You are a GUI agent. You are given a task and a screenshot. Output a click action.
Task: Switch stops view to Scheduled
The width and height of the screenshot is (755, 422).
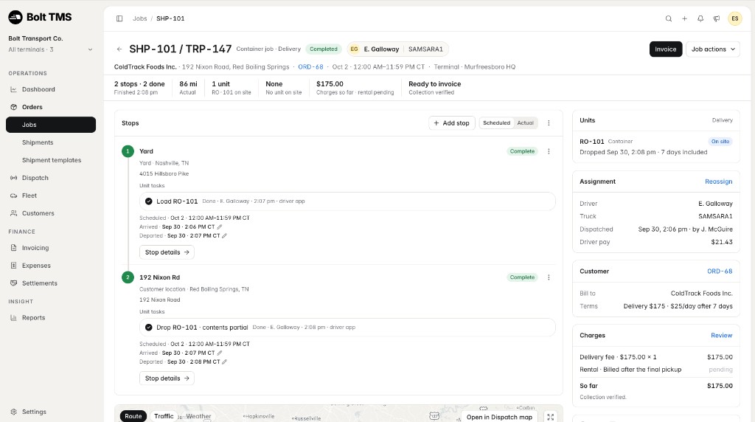tap(496, 123)
